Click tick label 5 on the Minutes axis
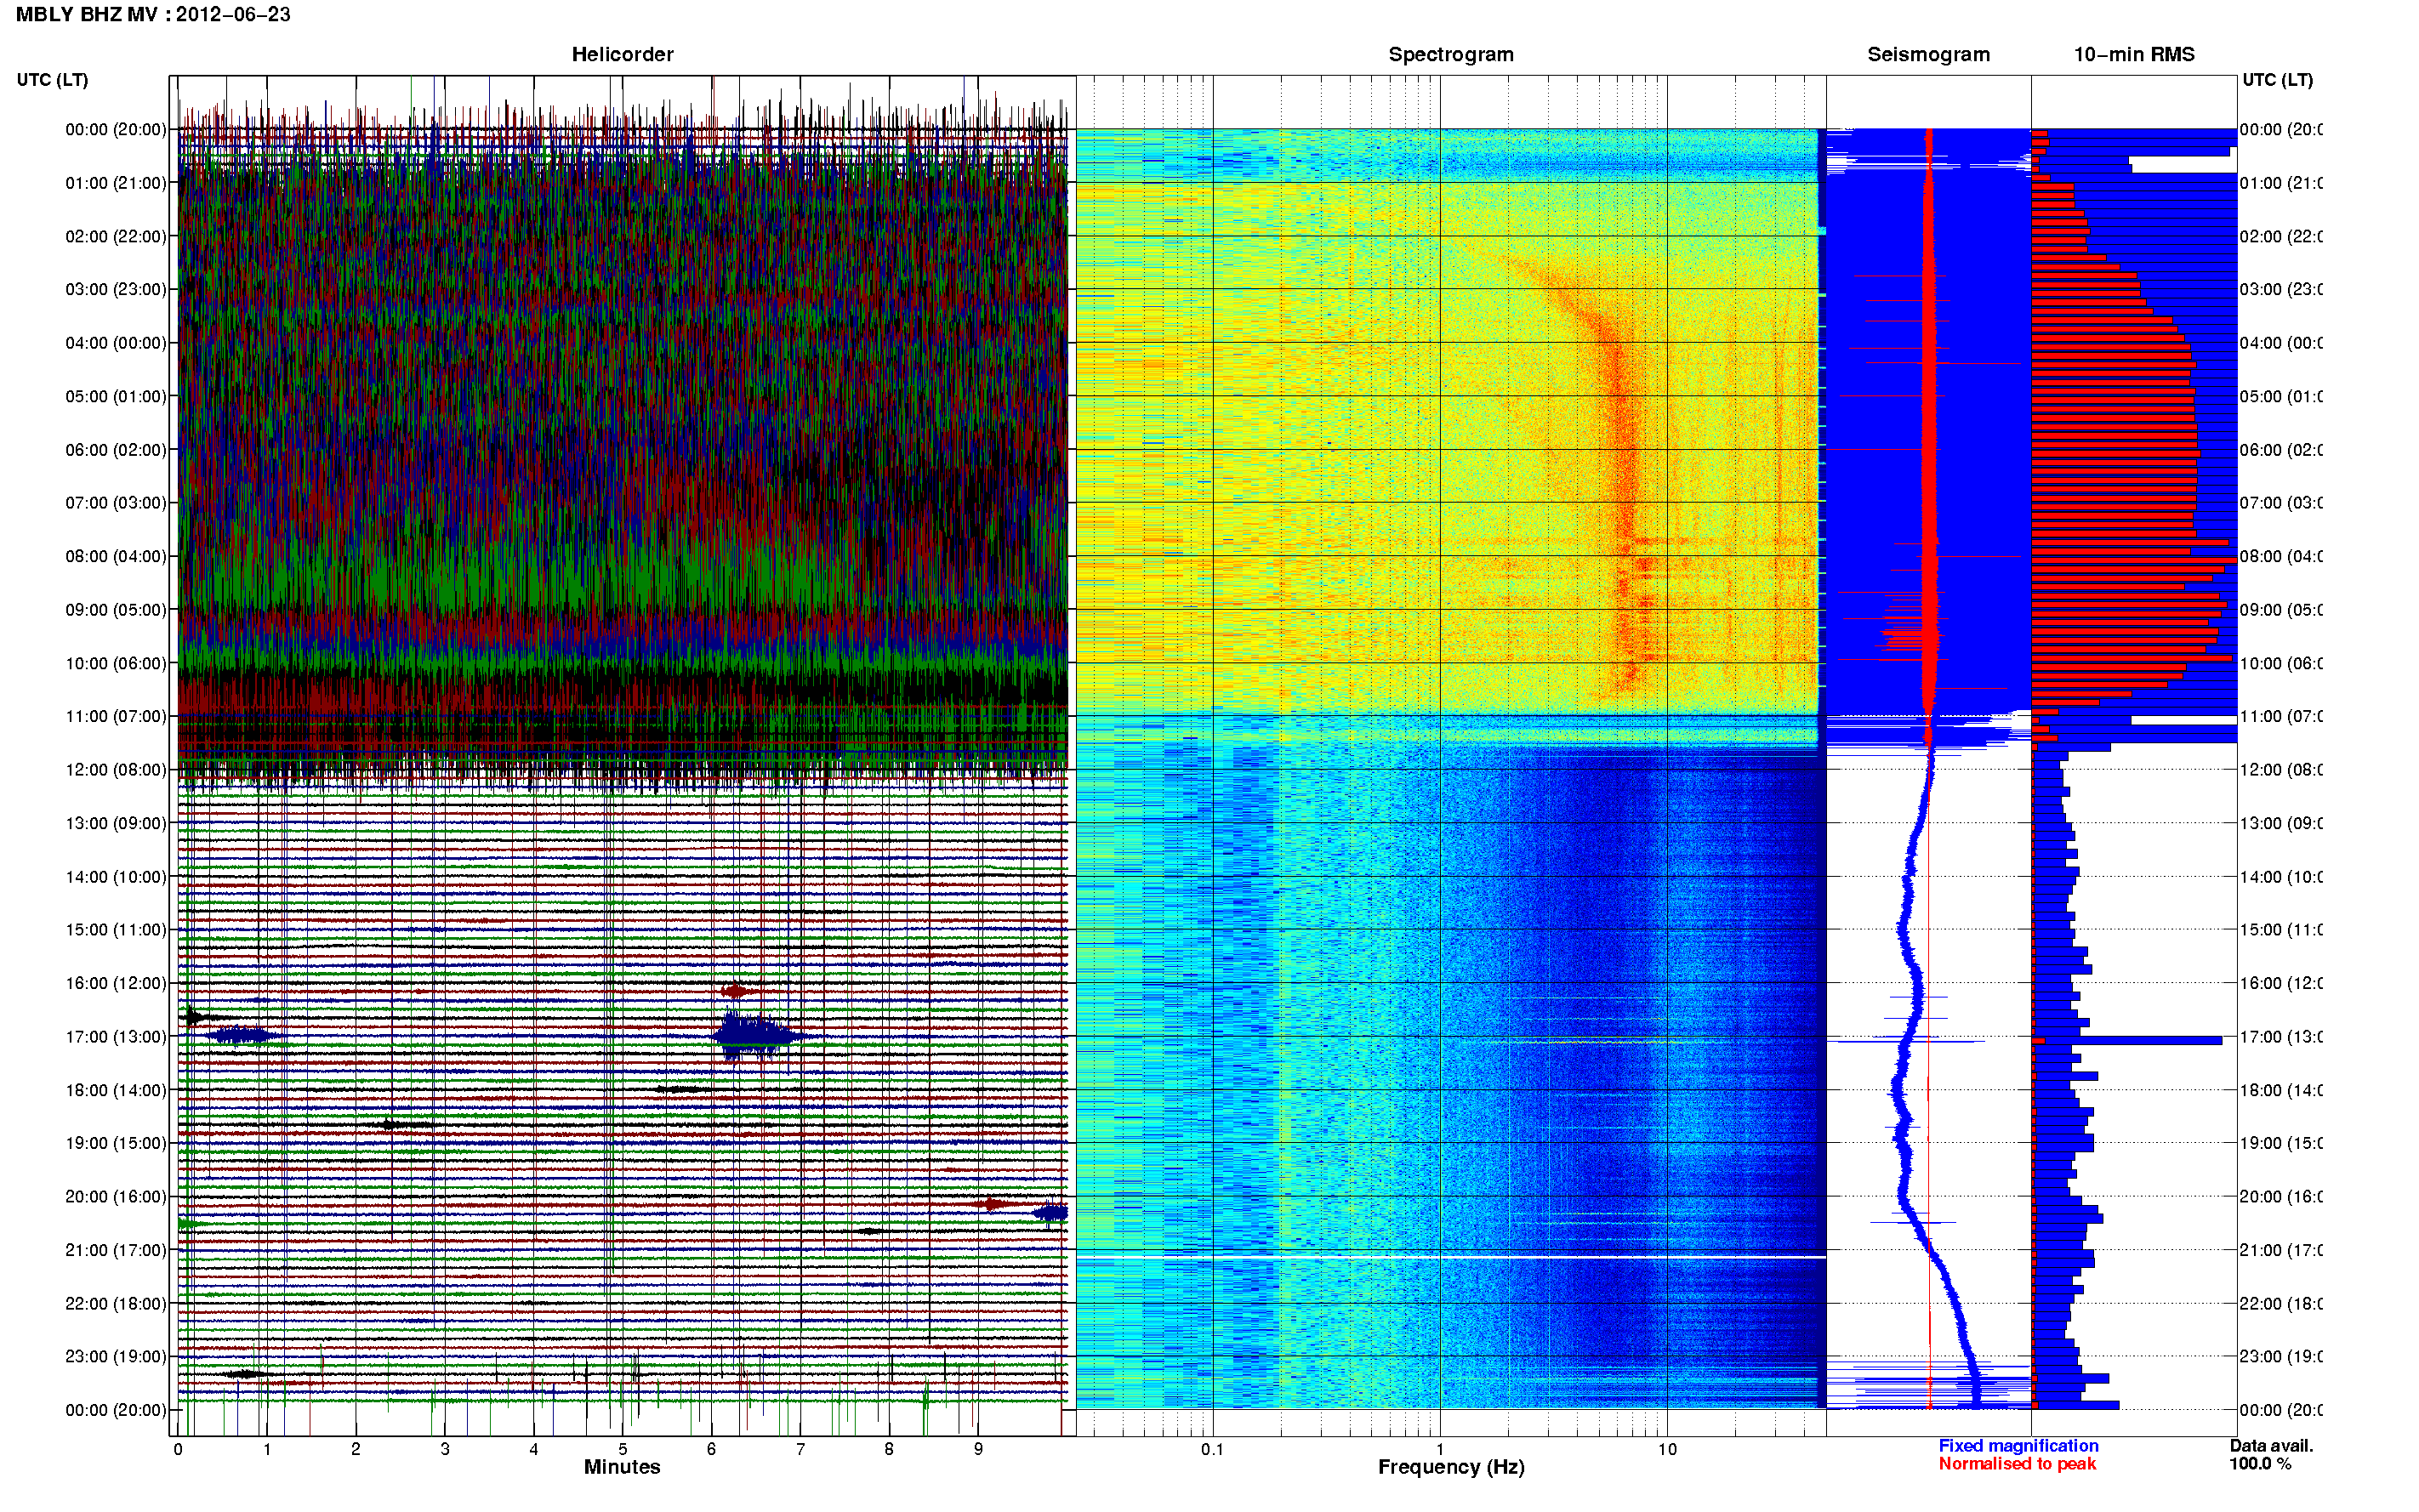 coord(622,1449)
